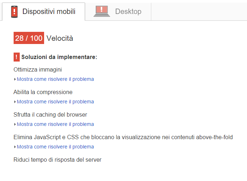The height and width of the screenshot is (181, 247).
Task: Click the laptop warning icon
Action: click(102, 11)
